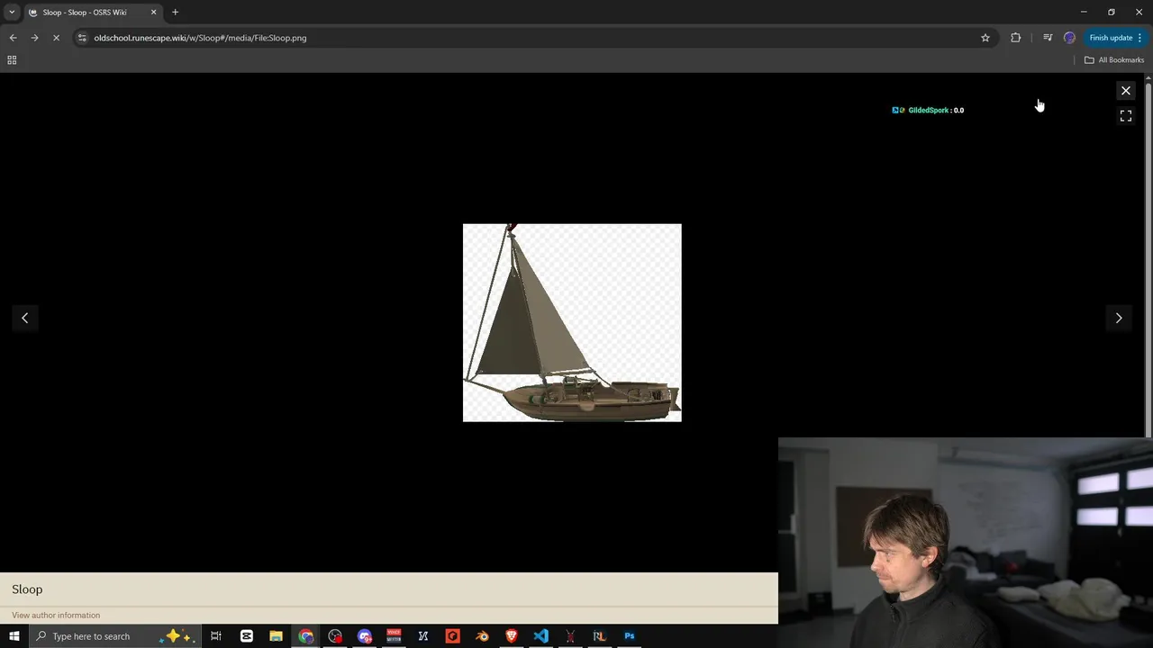Image resolution: width=1153 pixels, height=648 pixels.
Task: Click the Finish update button
Action: 1115,38
